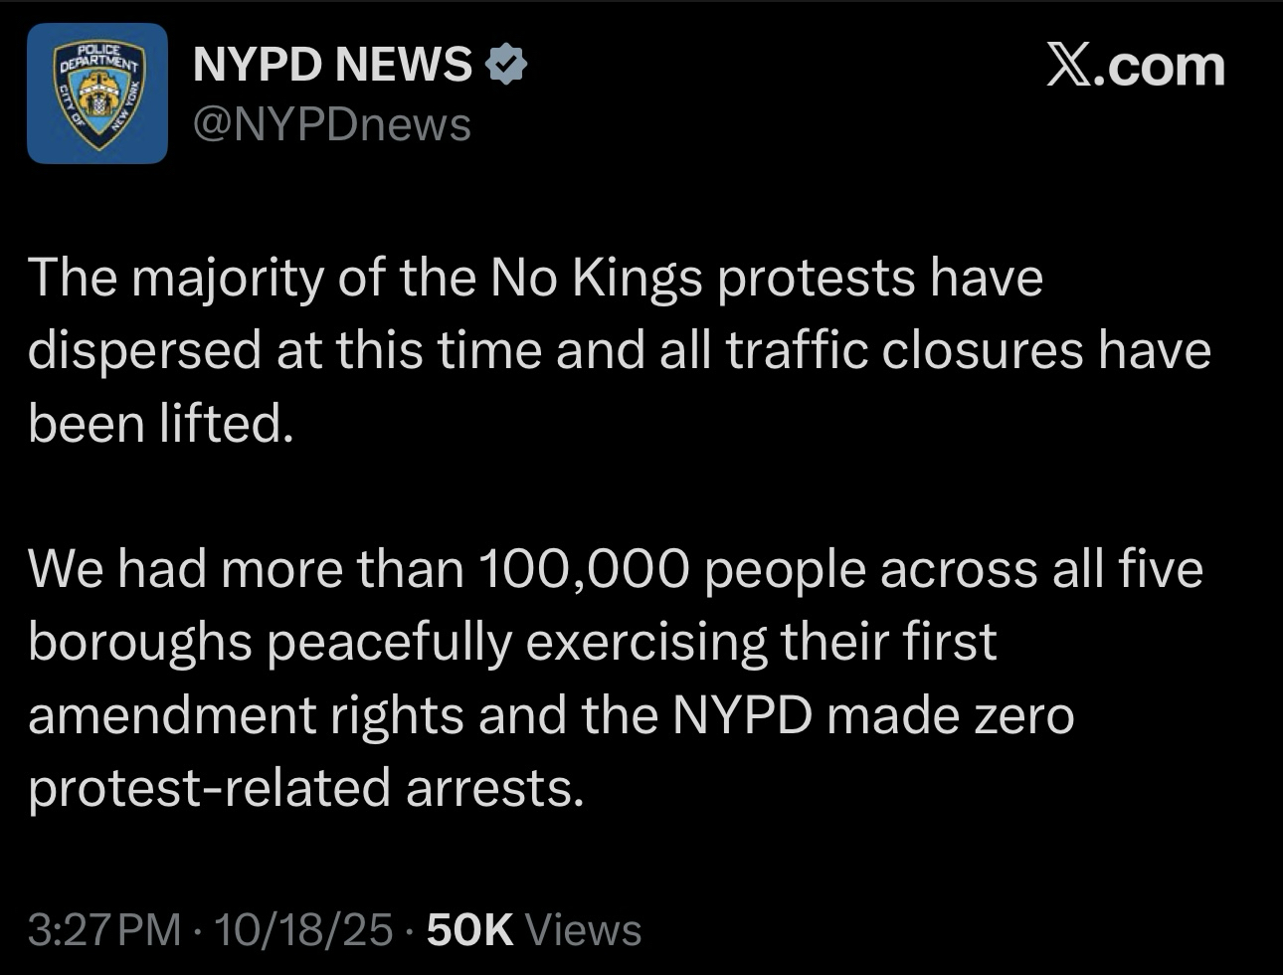Click the word Views beside 50K

pyautogui.click(x=583, y=930)
